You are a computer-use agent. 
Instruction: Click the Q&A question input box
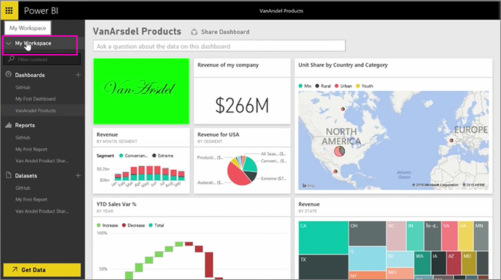click(219, 46)
